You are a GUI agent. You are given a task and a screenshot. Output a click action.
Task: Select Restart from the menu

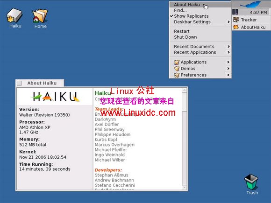pyautogui.click(x=200, y=31)
